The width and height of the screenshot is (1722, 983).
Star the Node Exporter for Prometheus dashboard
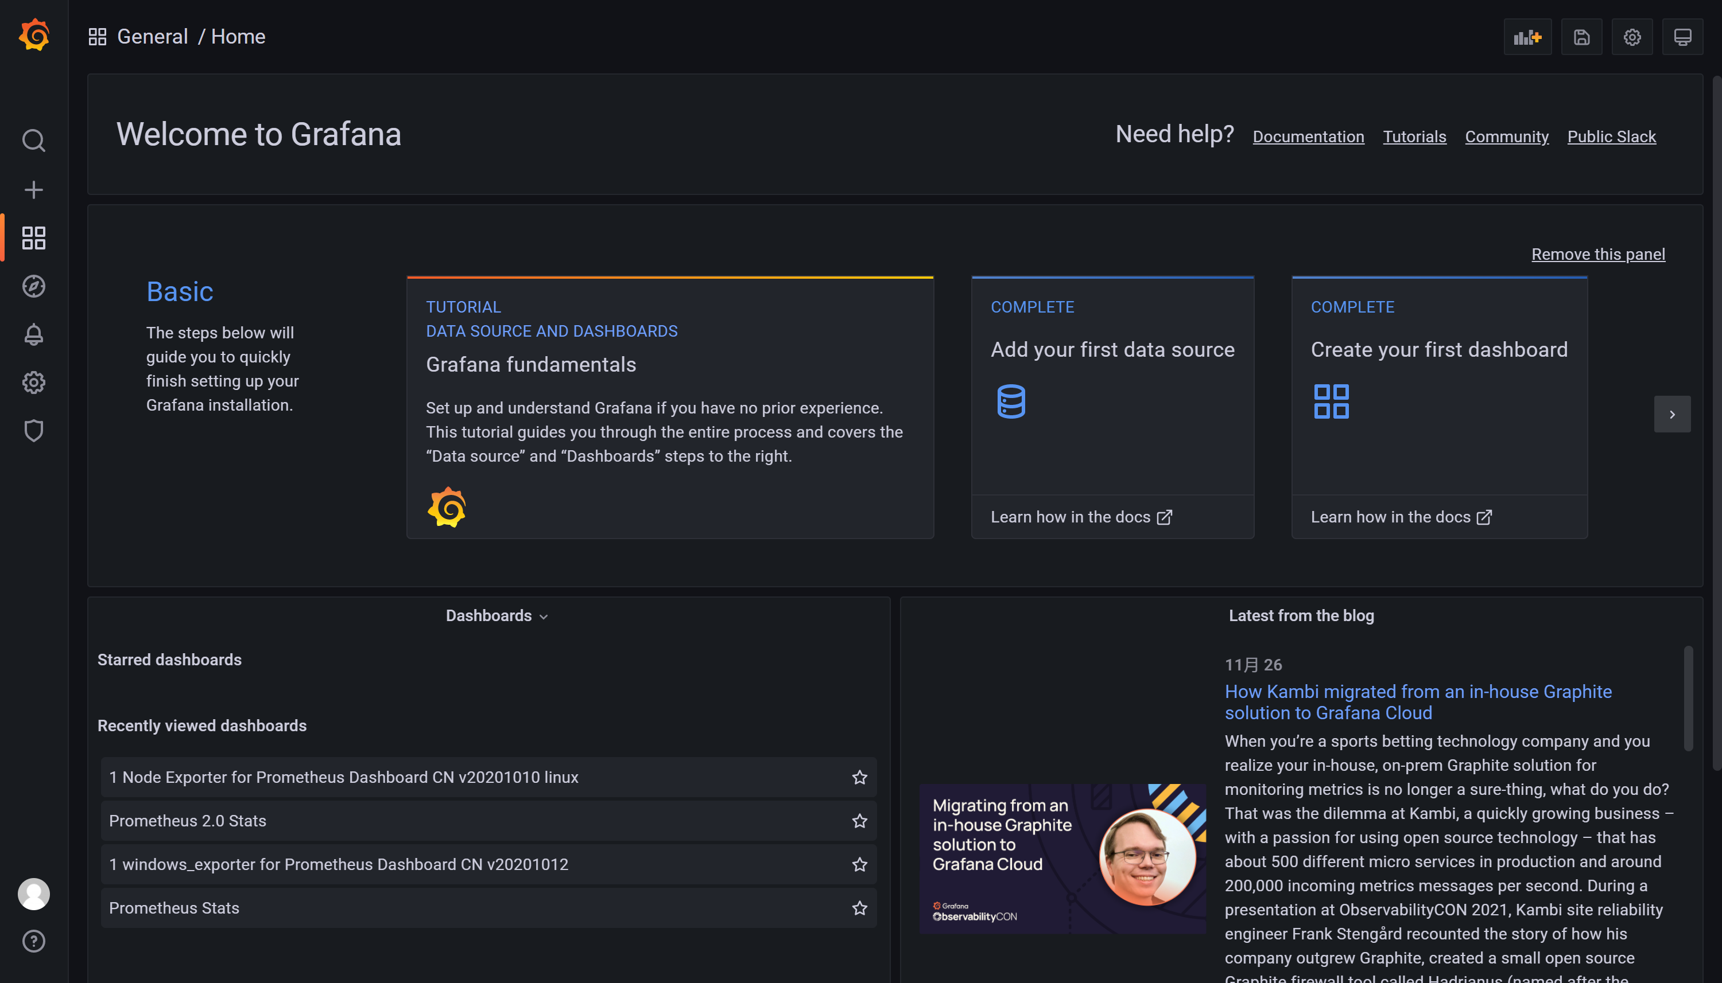pyautogui.click(x=859, y=777)
